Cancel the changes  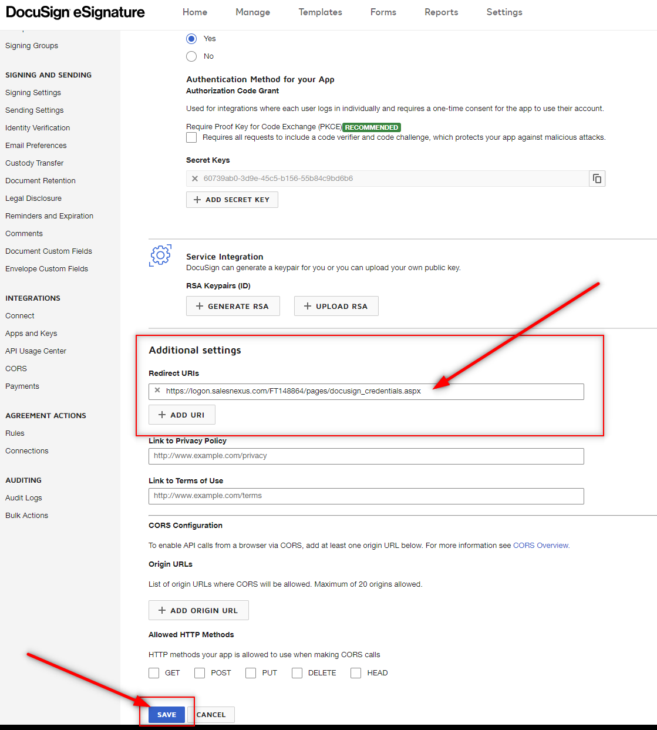point(211,715)
